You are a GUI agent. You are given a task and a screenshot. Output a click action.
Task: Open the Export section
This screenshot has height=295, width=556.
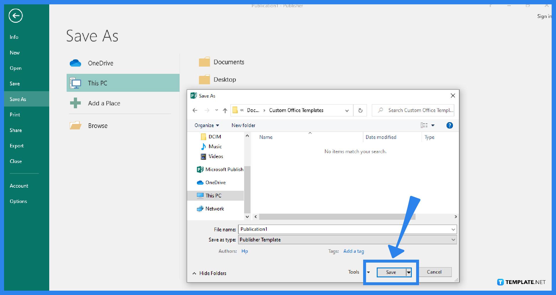pos(17,146)
